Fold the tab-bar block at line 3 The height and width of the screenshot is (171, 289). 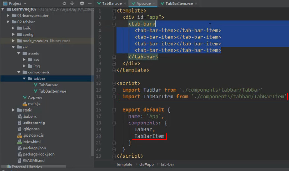tap(114, 24)
